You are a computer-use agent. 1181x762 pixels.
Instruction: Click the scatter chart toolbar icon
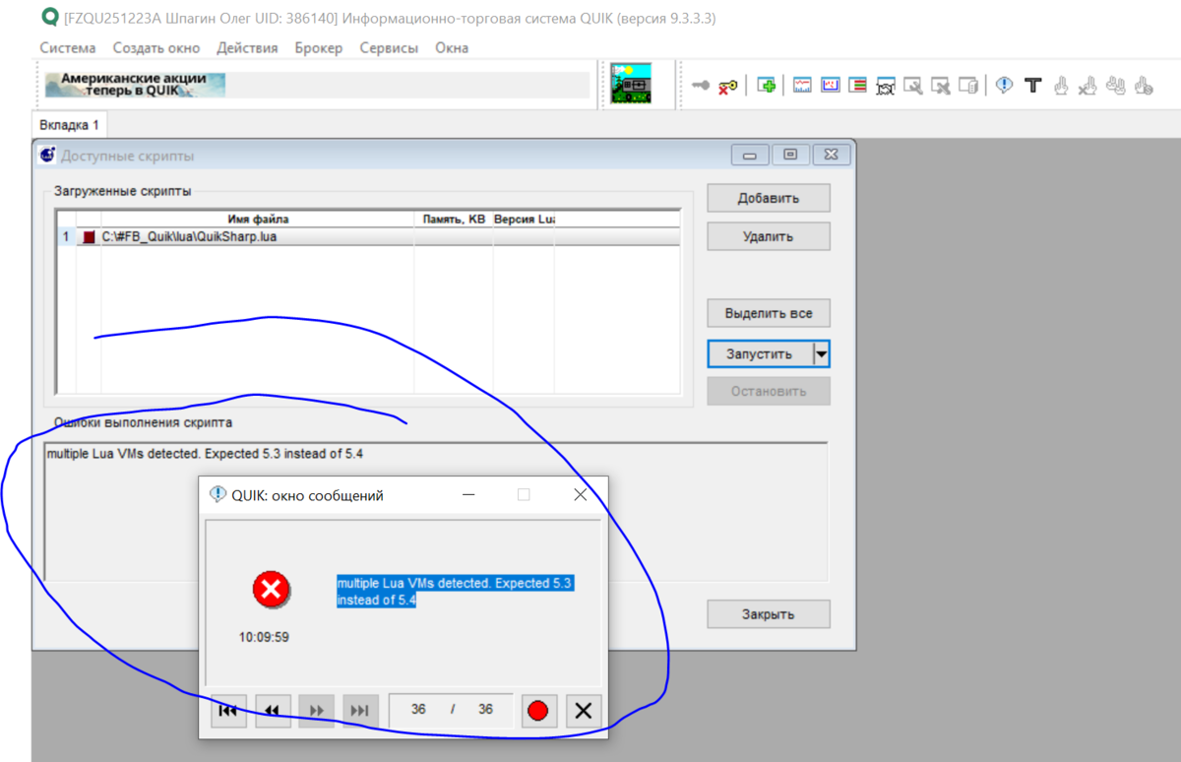(x=830, y=86)
